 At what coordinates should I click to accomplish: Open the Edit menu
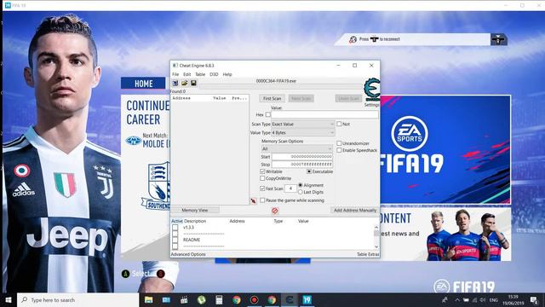(187, 74)
